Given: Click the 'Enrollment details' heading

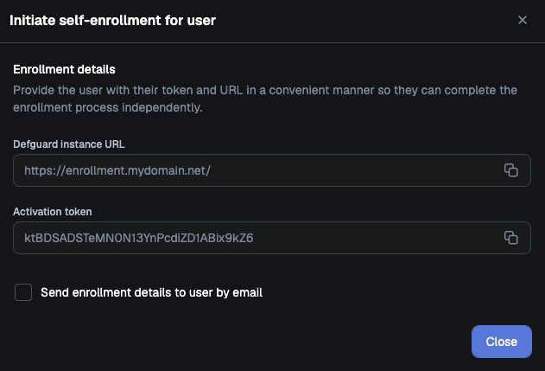Looking at the screenshot, I should click(64, 69).
